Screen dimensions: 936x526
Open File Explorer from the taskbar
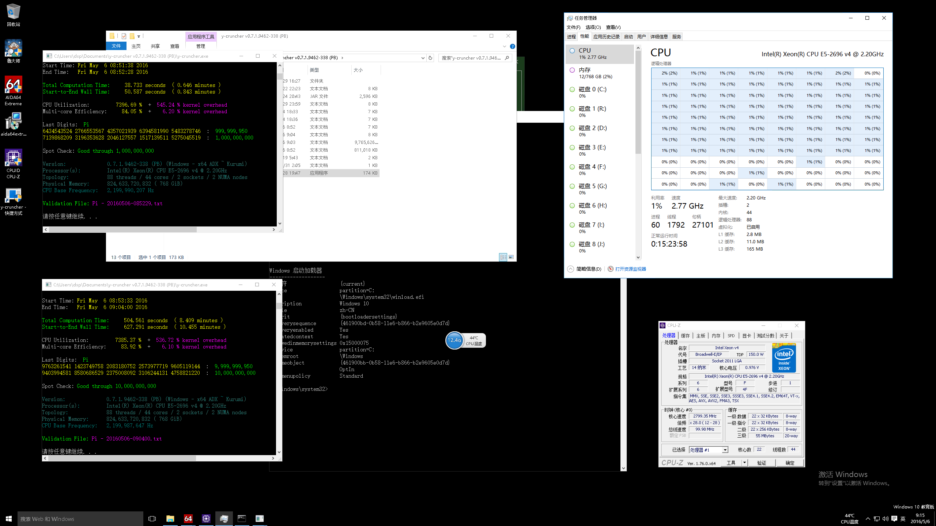pos(170,518)
